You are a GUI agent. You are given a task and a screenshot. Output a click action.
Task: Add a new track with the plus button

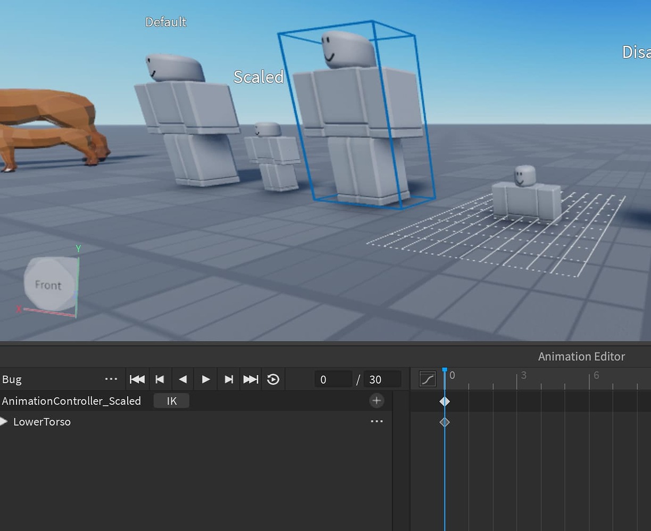click(377, 400)
